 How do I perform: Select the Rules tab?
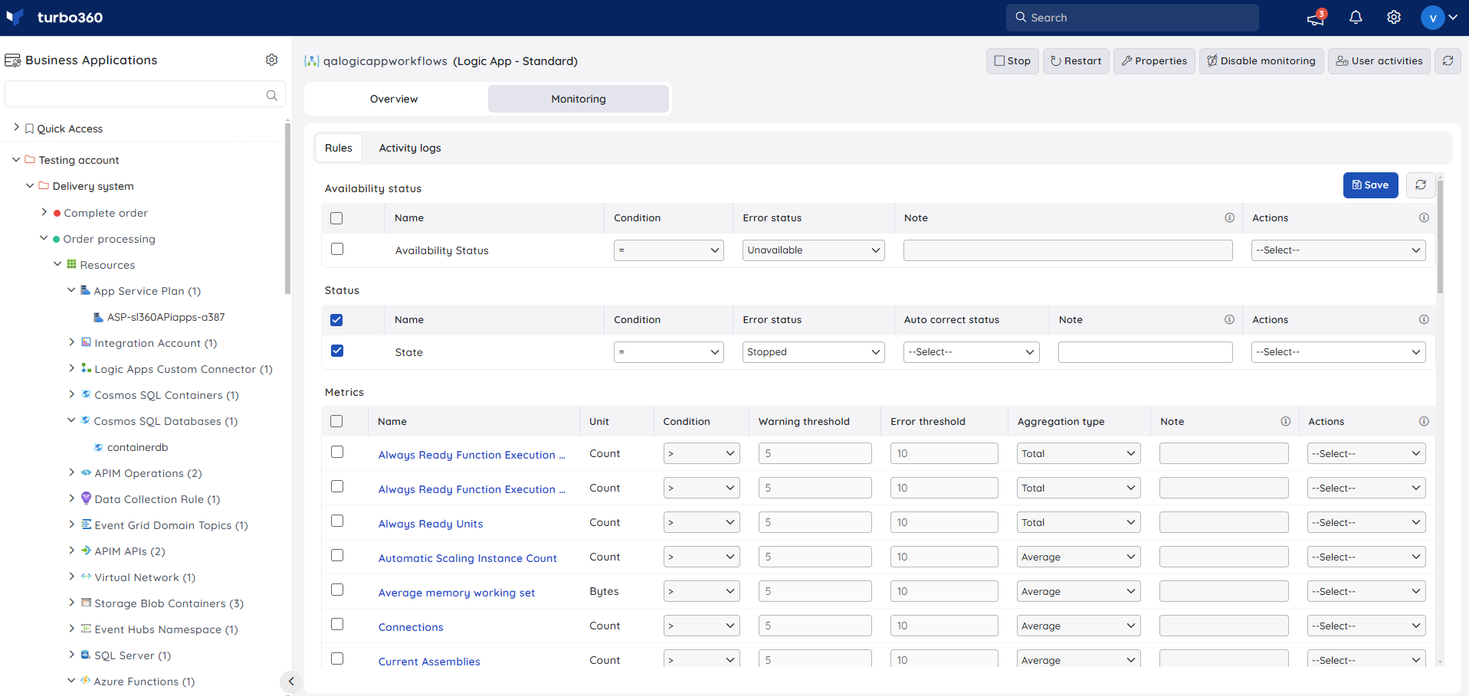tap(339, 148)
